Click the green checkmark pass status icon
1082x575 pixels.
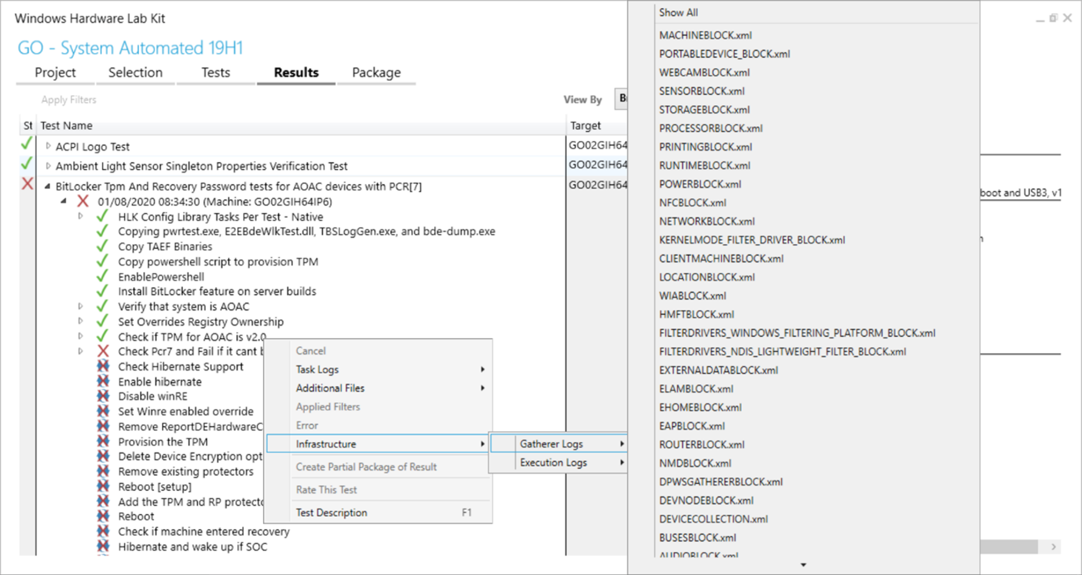coord(27,145)
